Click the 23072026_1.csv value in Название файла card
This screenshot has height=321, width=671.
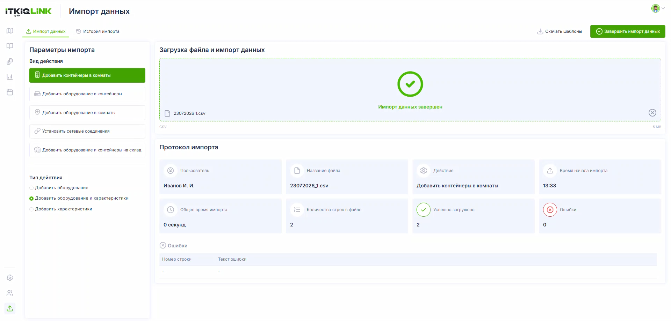[309, 186]
